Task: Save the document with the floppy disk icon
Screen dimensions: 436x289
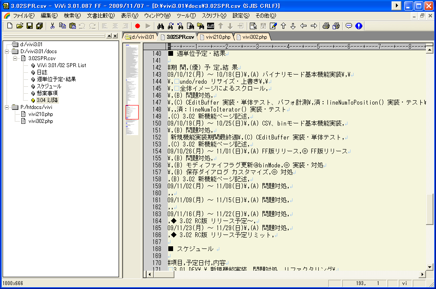Action: pos(30,26)
